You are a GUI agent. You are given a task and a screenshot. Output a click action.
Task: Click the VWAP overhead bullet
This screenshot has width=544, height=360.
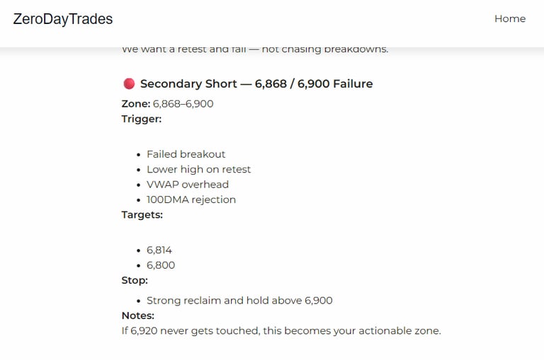[188, 185]
